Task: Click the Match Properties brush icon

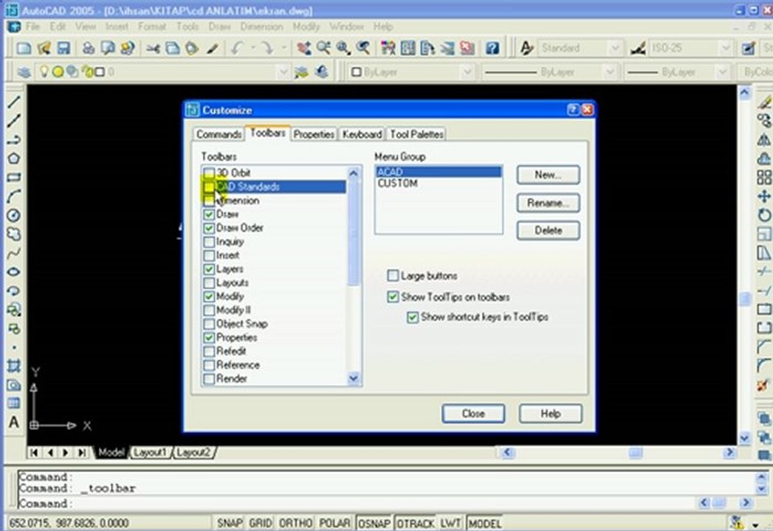Action: pyautogui.click(x=213, y=48)
